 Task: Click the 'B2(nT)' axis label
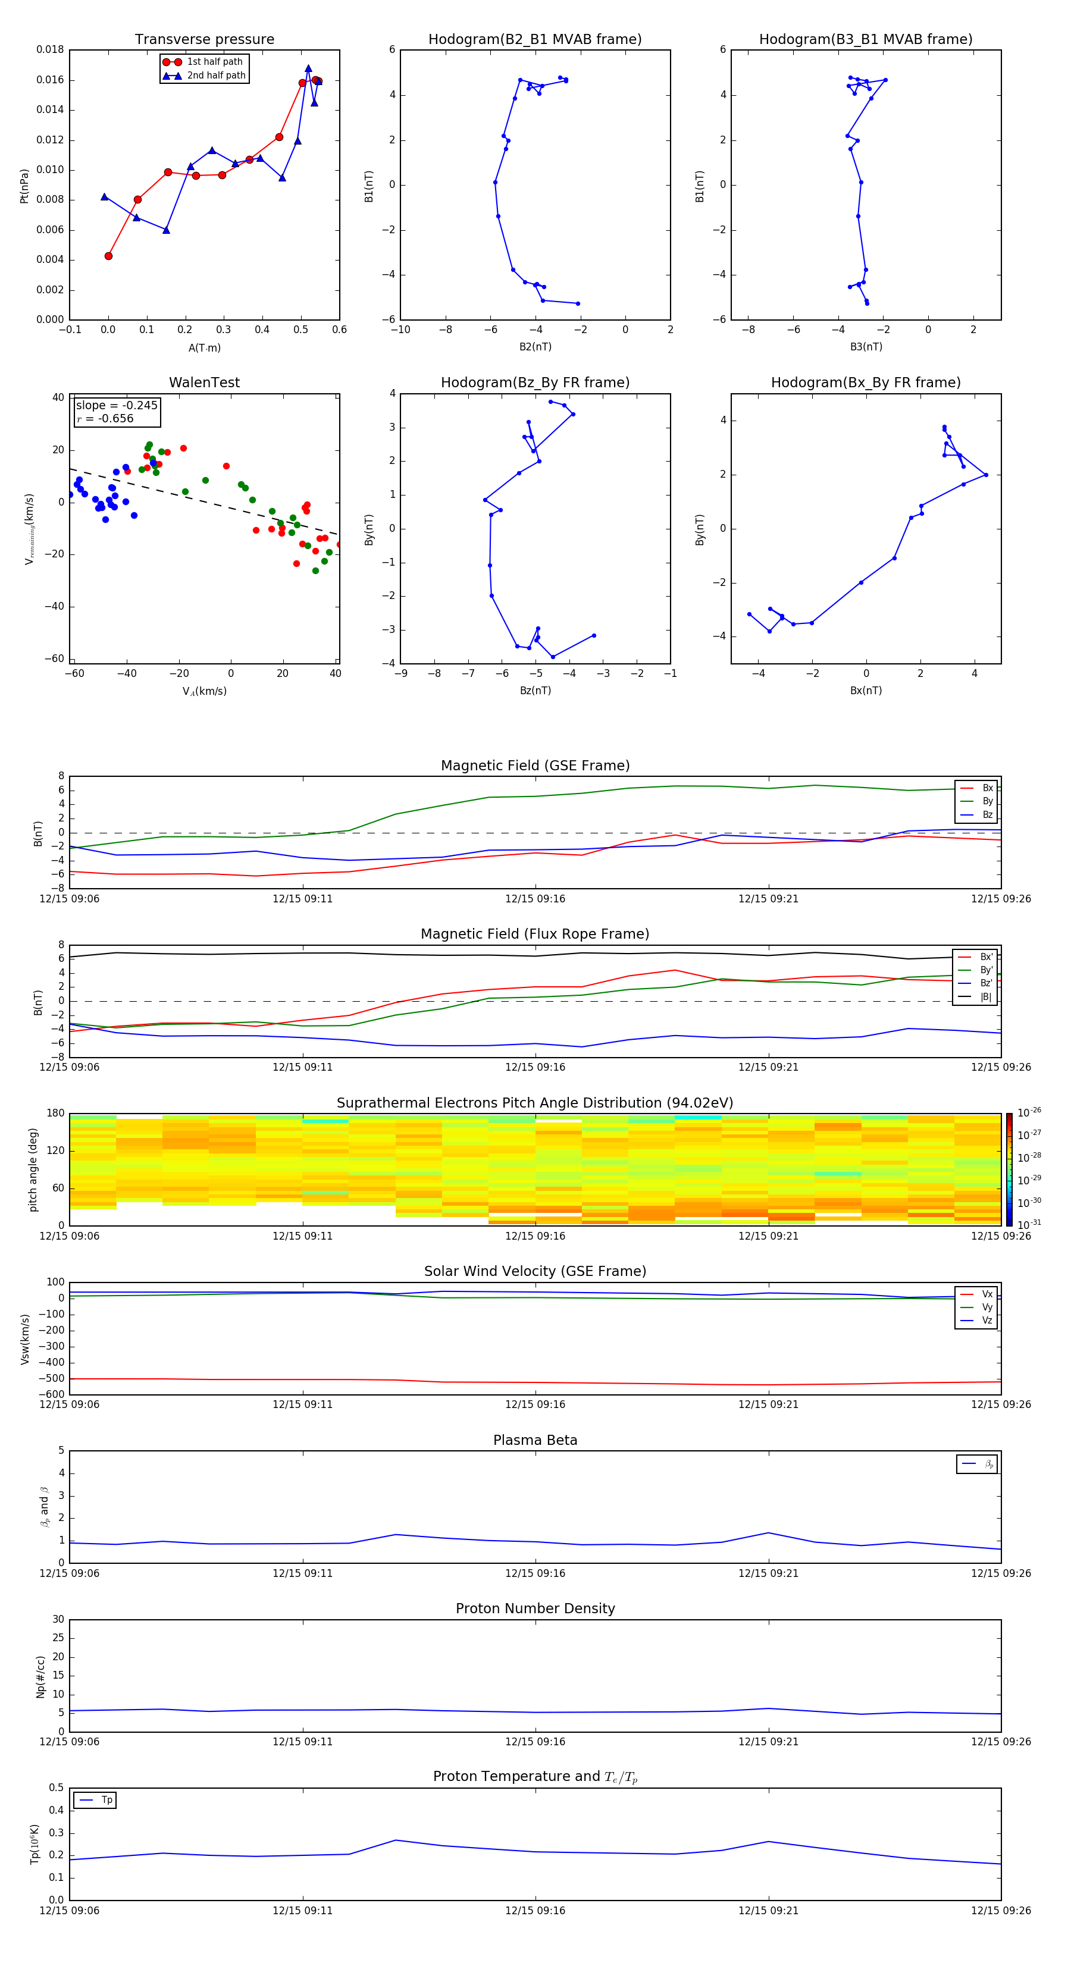535,347
